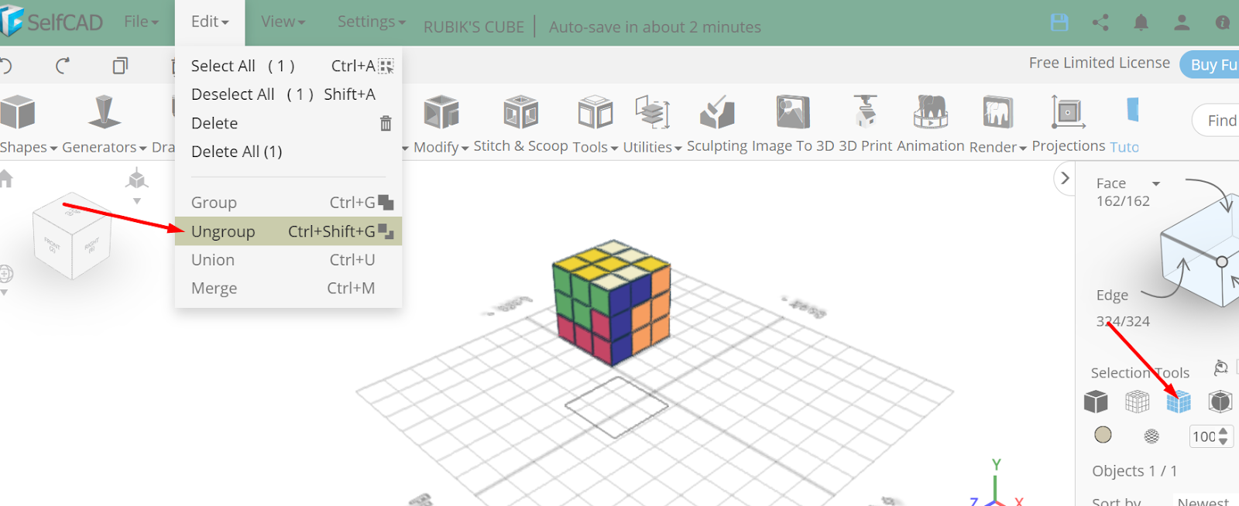Image resolution: width=1239 pixels, height=506 pixels.
Task: Choose Group in the Edit menu
Action: (x=288, y=203)
